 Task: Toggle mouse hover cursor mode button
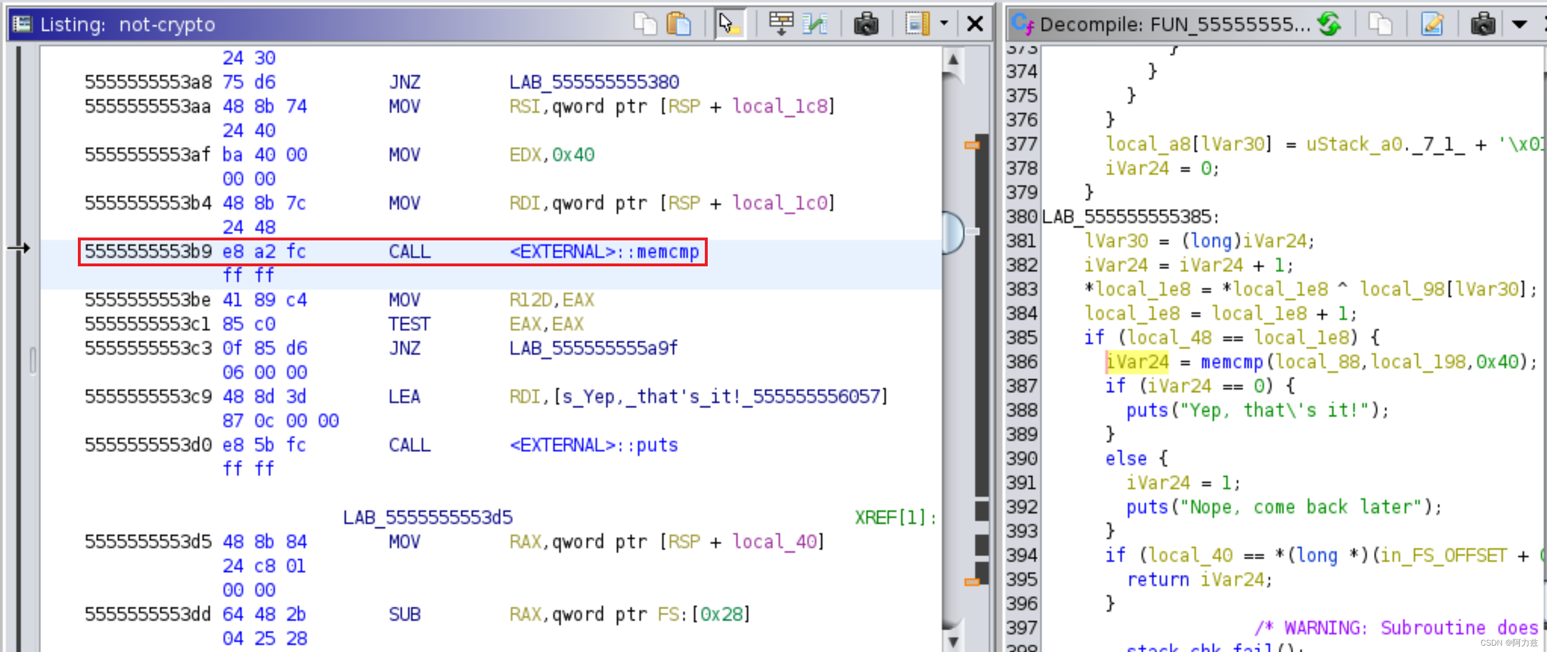coord(729,24)
